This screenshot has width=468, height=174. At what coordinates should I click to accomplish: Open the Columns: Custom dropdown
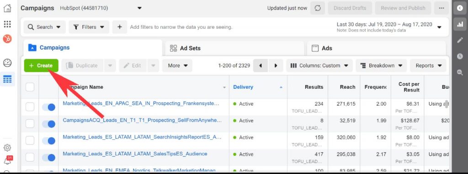pos(319,66)
